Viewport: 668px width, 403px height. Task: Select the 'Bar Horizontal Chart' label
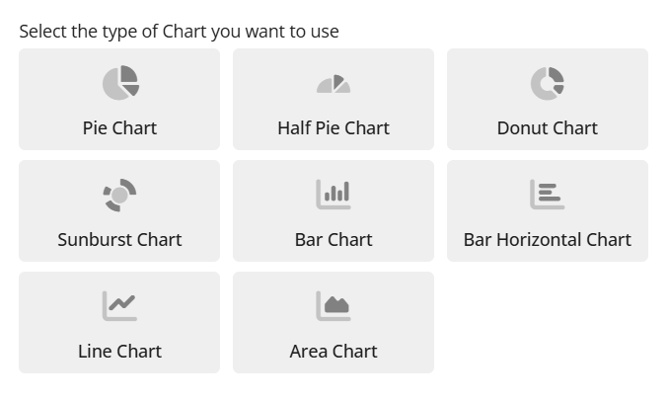pyautogui.click(x=548, y=240)
